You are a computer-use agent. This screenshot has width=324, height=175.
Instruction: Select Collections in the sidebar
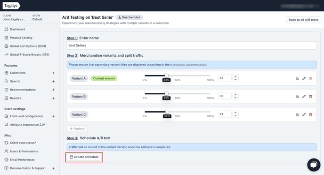click(x=17, y=73)
